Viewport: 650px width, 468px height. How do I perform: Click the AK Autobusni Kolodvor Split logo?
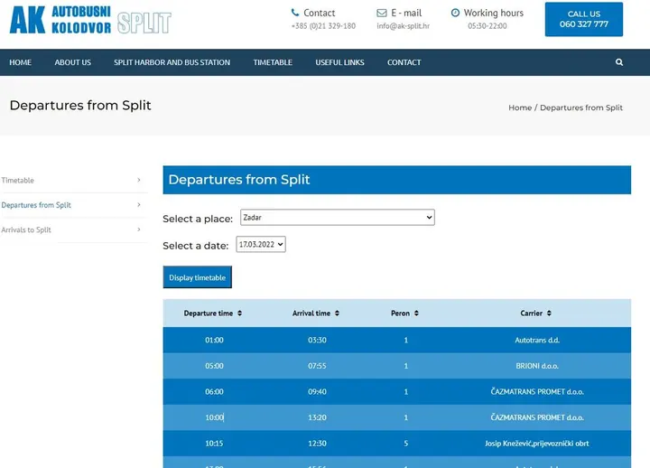[x=90, y=20]
